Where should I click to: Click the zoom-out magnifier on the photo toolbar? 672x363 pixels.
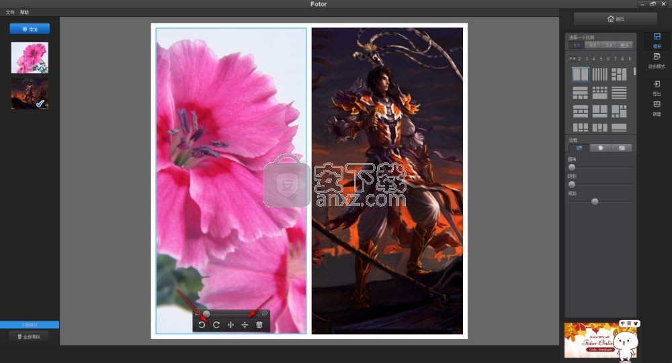pos(198,313)
